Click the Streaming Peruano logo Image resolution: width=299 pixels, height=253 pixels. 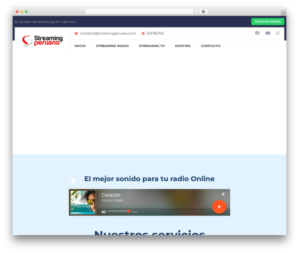pos(42,41)
